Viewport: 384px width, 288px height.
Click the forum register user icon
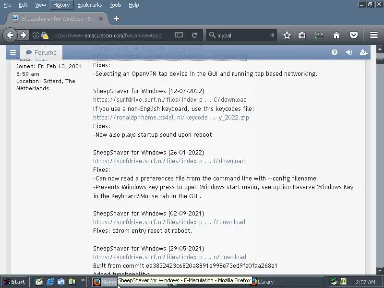(363, 52)
